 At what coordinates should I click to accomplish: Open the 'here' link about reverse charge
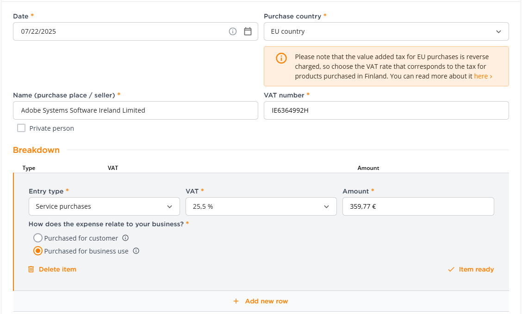point(483,76)
